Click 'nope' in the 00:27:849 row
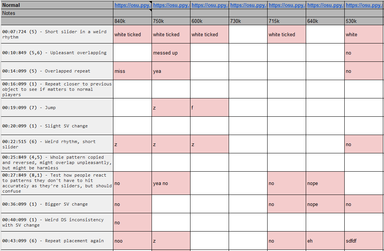The height and width of the screenshot is (251, 384). pyautogui.click(x=325, y=183)
